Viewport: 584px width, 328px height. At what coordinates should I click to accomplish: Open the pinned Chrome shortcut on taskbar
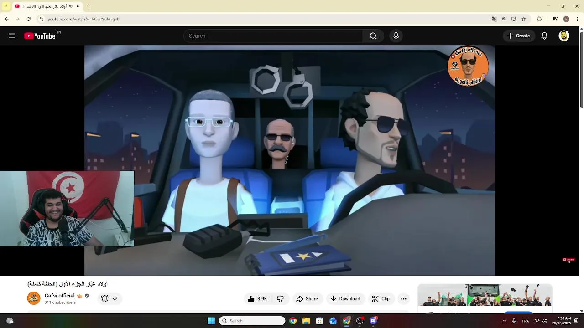(293, 321)
